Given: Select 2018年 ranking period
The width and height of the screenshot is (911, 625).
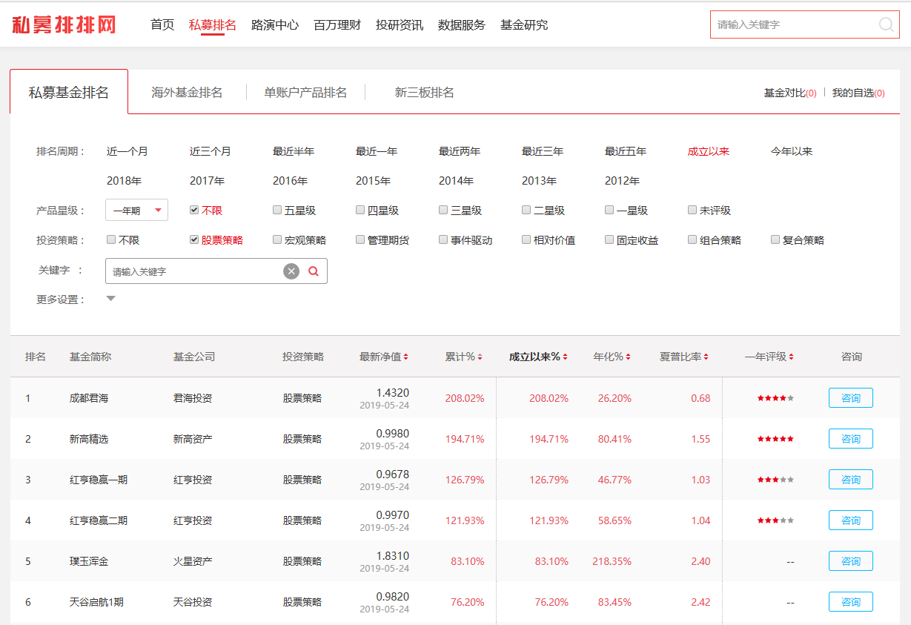Looking at the screenshot, I should 125,181.
